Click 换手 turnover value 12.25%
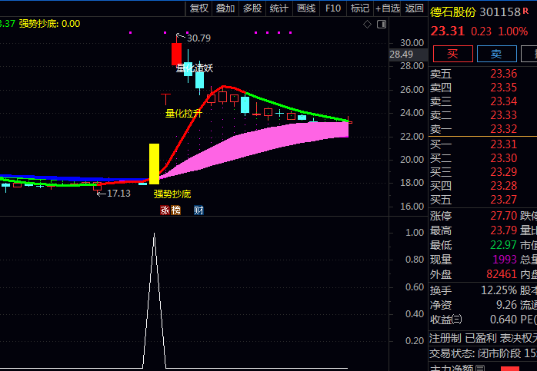The image size is (537, 371). (499, 290)
